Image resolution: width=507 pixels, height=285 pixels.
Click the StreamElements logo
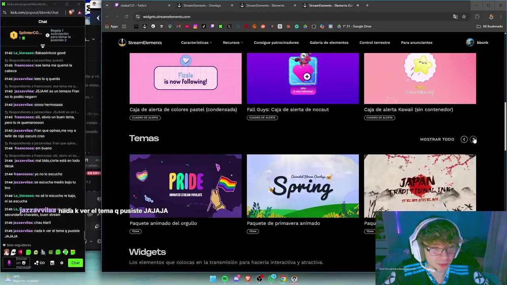click(x=140, y=42)
